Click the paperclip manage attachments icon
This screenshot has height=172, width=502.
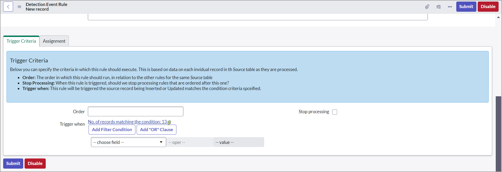point(427,7)
